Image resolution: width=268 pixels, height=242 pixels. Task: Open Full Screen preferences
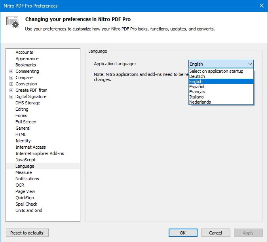[x=26, y=122]
